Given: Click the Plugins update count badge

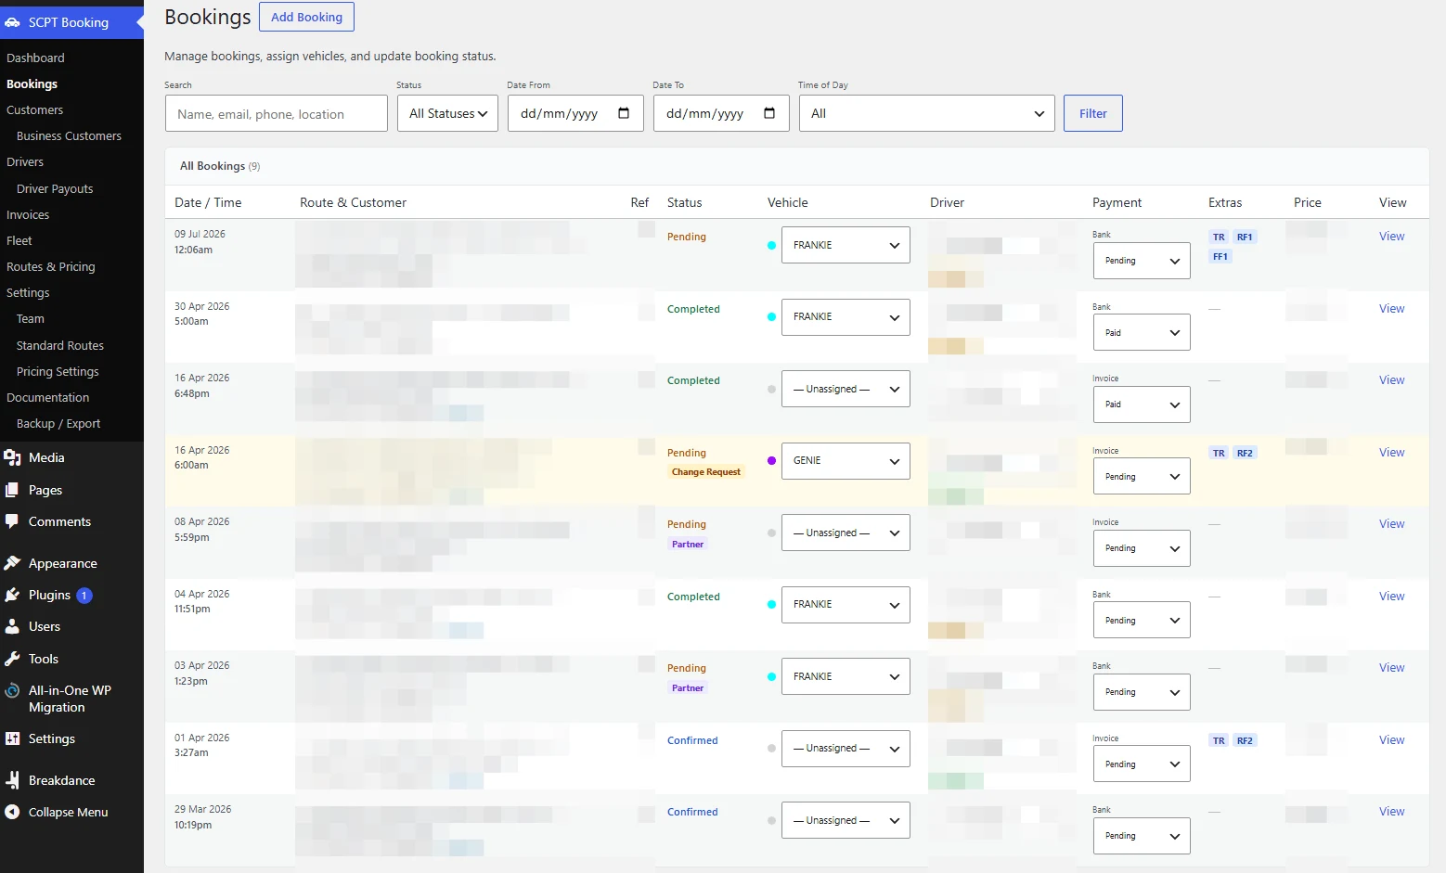Looking at the screenshot, I should pyautogui.click(x=84, y=596).
